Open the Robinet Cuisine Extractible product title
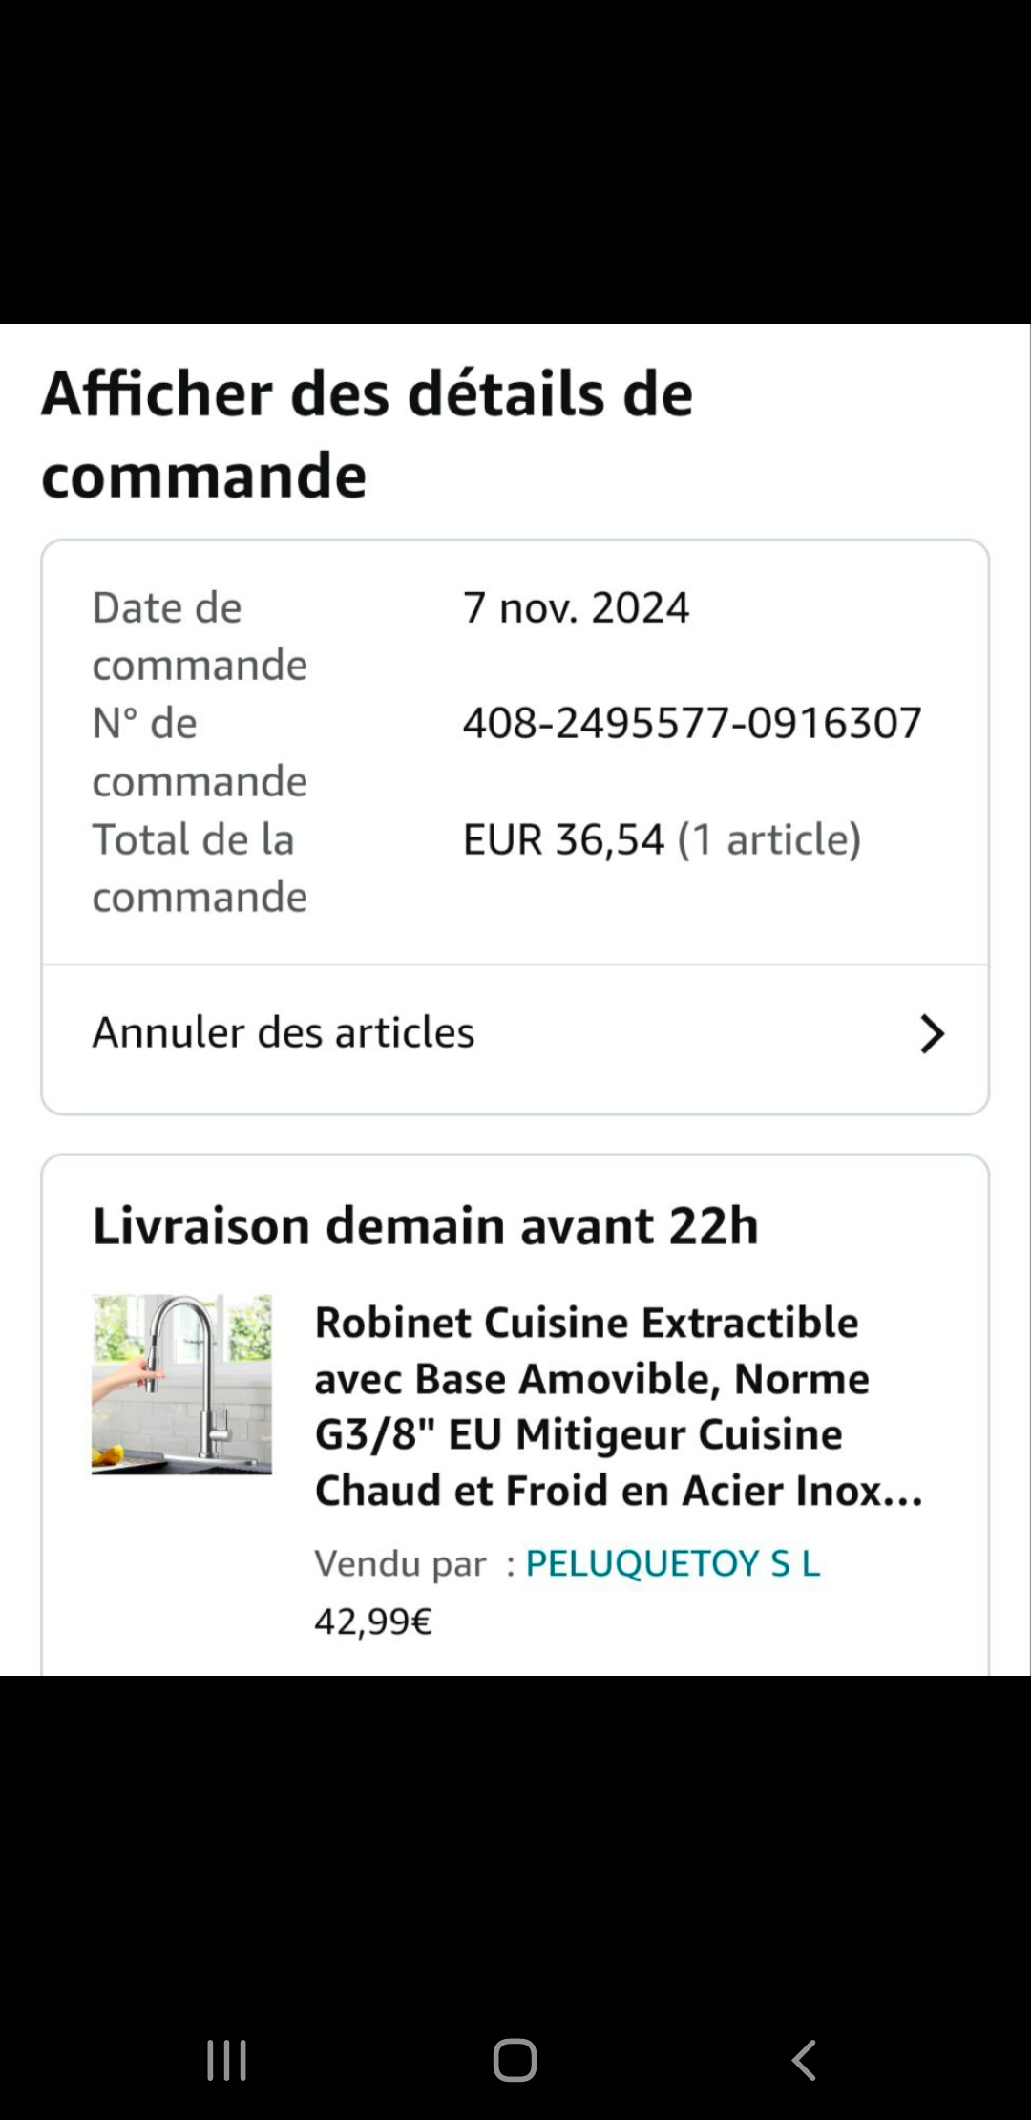Screen dimensions: 1031x2120 pyautogui.click(x=619, y=1406)
